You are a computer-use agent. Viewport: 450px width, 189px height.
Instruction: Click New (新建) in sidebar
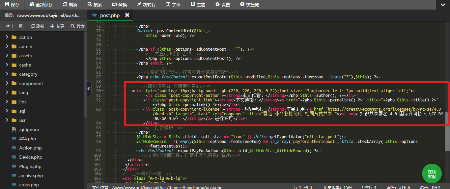click(x=57, y=26)
